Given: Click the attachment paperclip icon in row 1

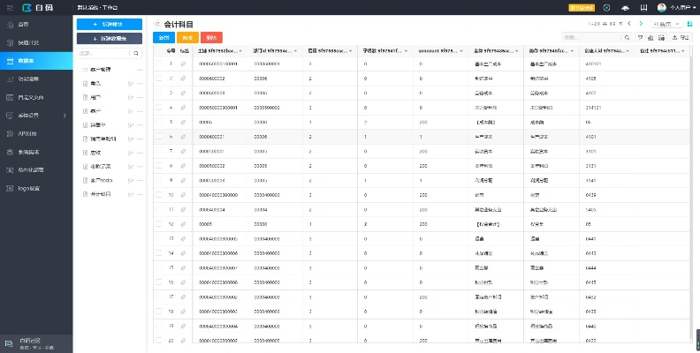Looking at the screenshot, I should [184, 64].
